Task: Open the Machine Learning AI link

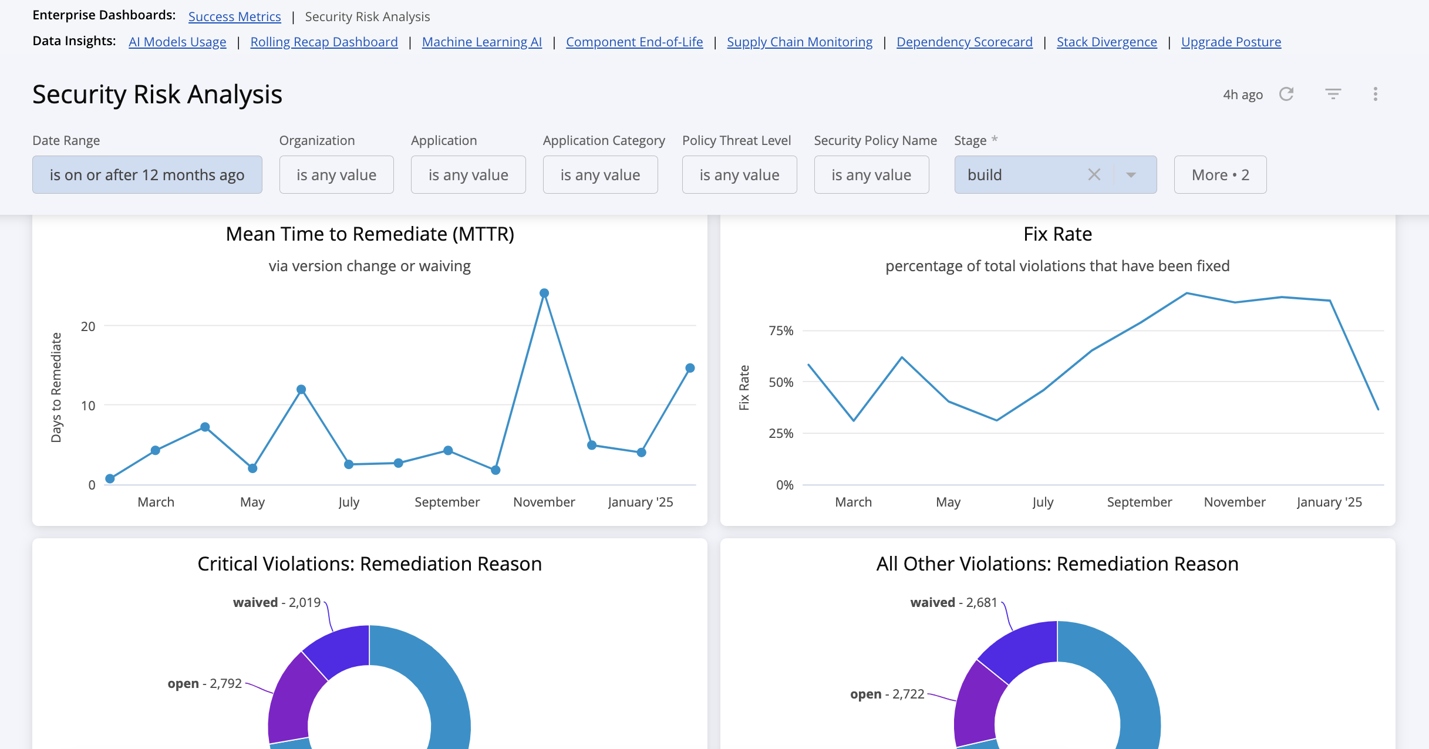Action: [482, 42]
